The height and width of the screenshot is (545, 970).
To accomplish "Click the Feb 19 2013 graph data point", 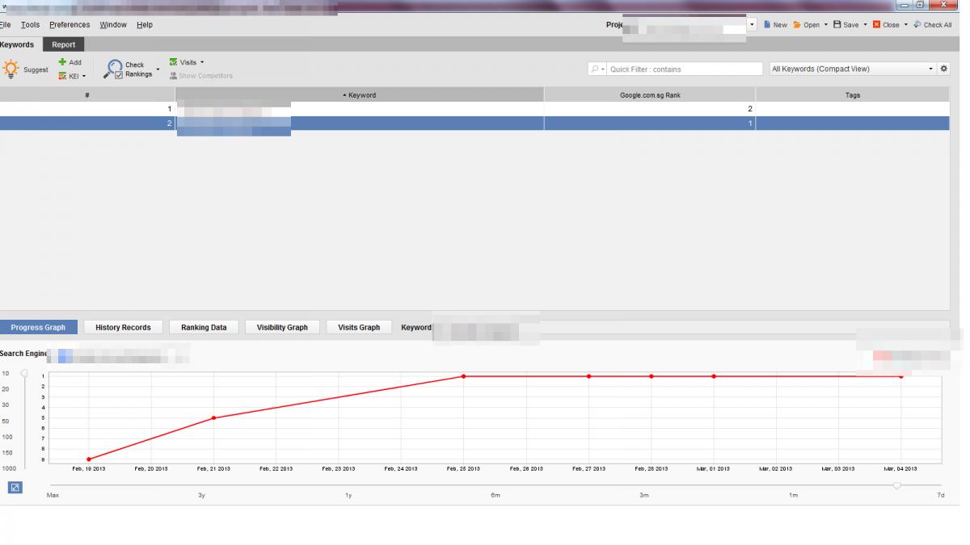I will click(88, 459).
